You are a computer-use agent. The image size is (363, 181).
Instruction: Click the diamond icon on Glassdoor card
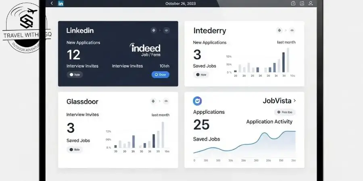coord(153,101)
